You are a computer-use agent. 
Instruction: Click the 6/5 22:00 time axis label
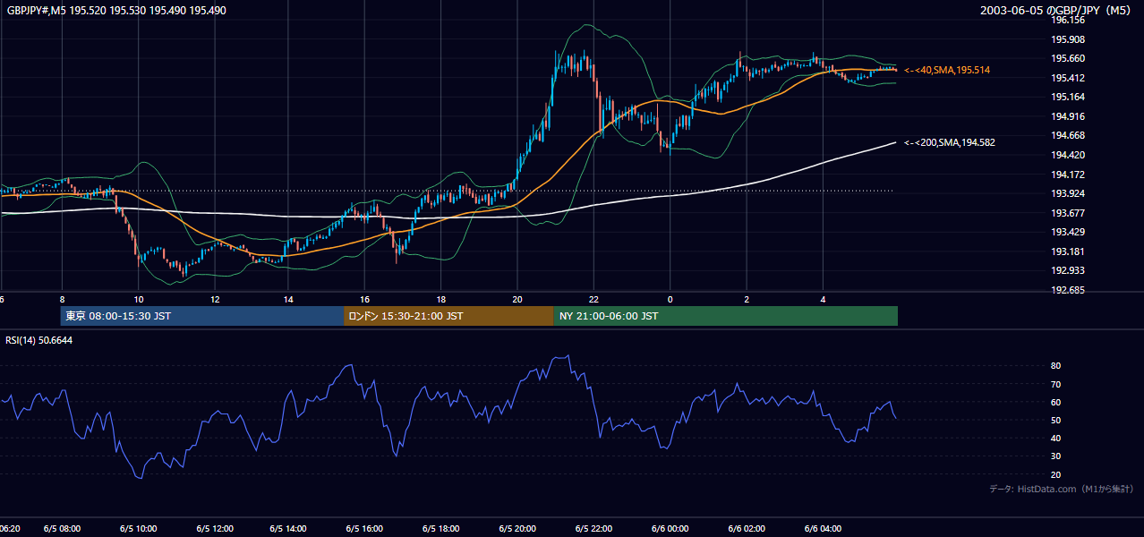click(x=593, y=529)
